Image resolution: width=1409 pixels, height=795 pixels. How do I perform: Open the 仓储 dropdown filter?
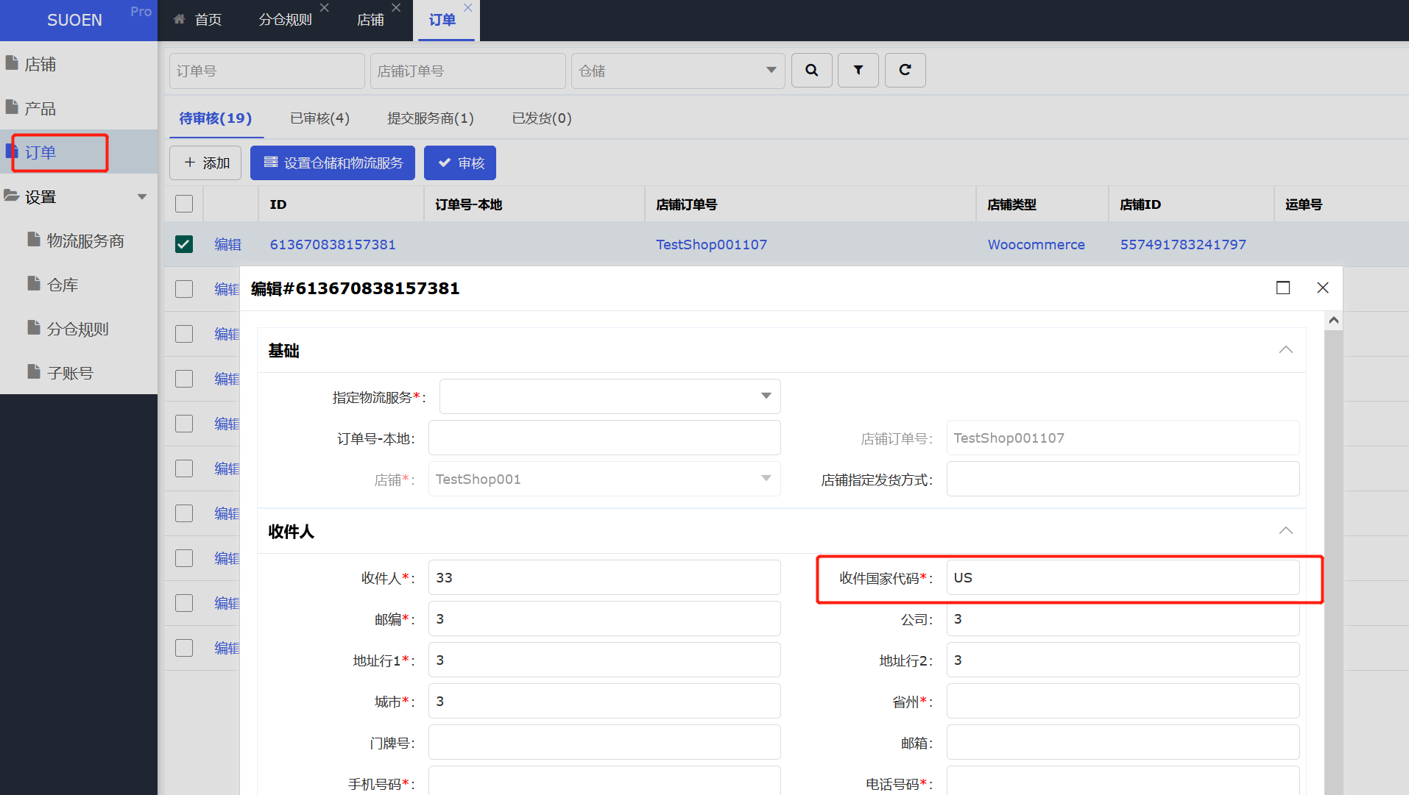[678, 71]
